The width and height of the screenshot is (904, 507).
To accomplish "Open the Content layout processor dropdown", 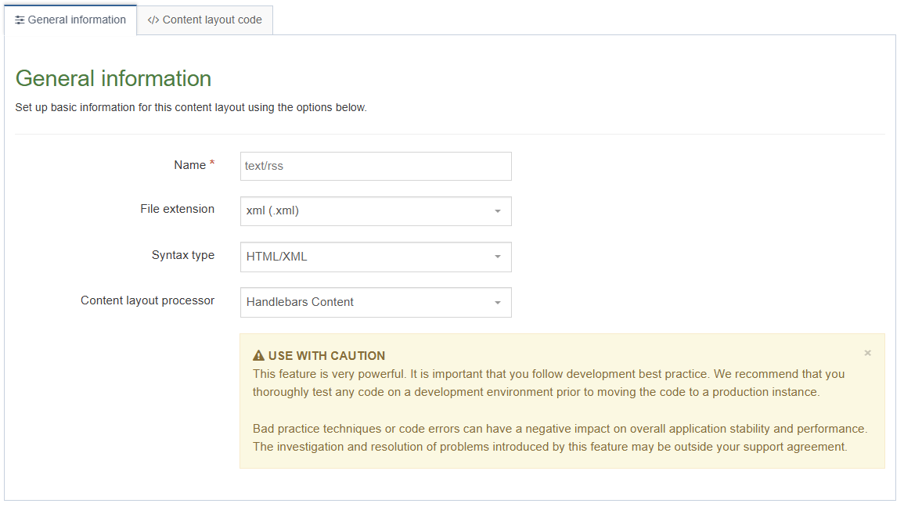I will point(376,302).
